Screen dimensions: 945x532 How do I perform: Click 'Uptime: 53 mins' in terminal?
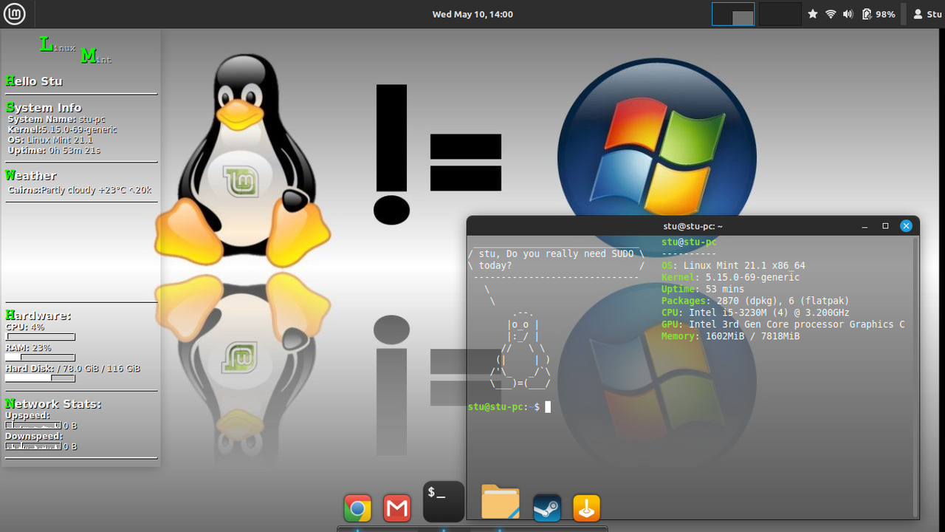[x=703, y=289]
